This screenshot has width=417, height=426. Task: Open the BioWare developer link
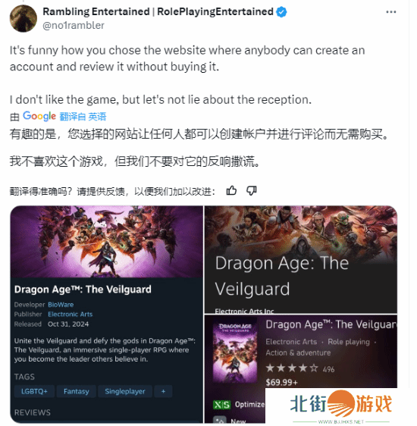(61, 305)
